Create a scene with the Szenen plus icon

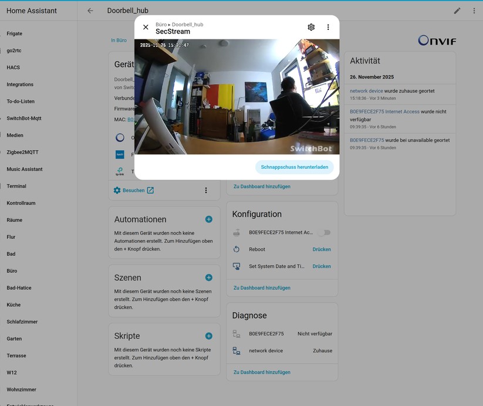208,277
